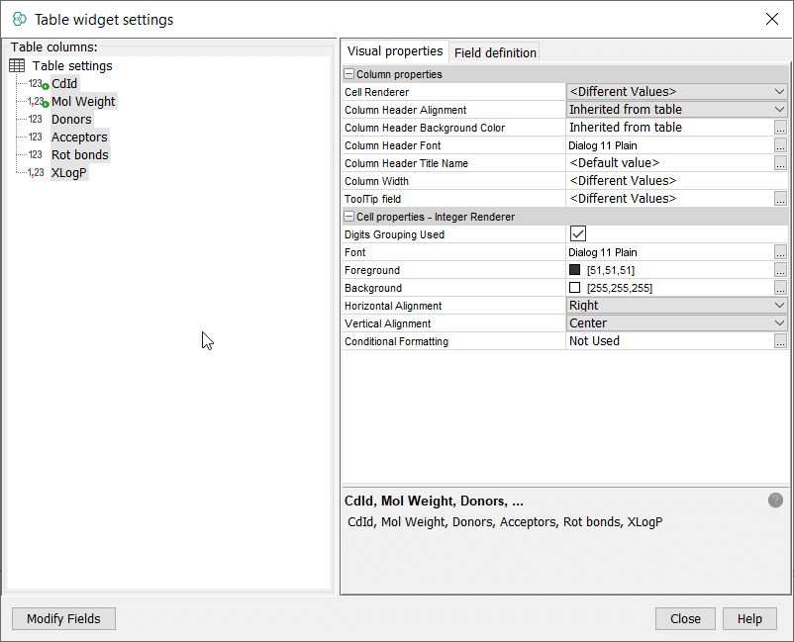The image size is (794, 642).
Task: Open Conditional Formatting ellipsis button
Action: [x=780, y=341]
